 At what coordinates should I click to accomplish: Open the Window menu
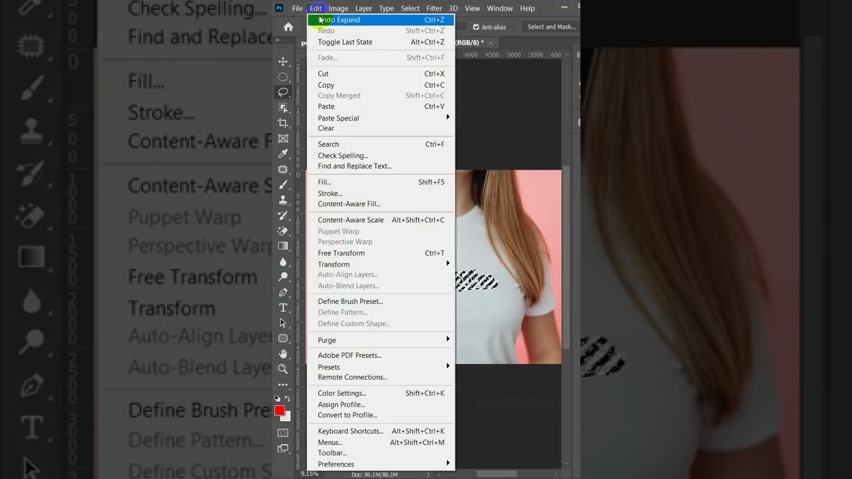click(500, 8)
